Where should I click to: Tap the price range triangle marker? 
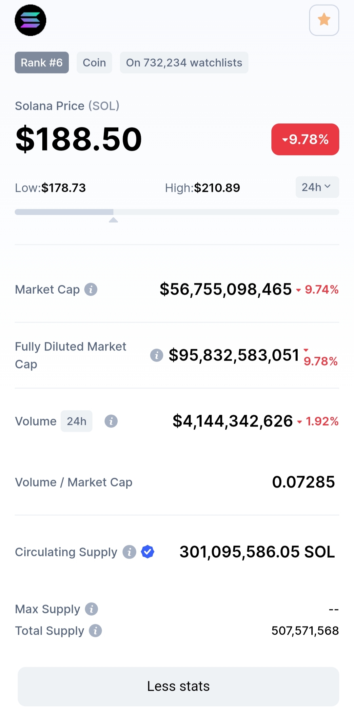(x=113, y=220)
